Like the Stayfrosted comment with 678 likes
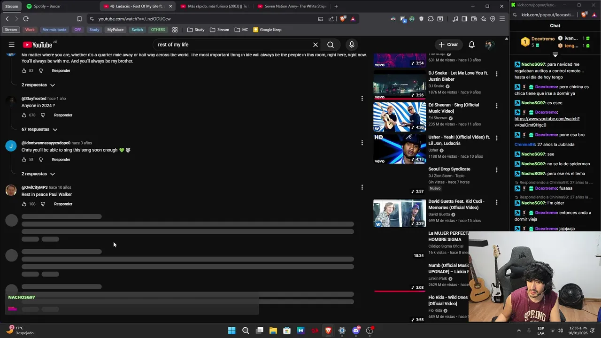601x338 pixels. (24, 115)
